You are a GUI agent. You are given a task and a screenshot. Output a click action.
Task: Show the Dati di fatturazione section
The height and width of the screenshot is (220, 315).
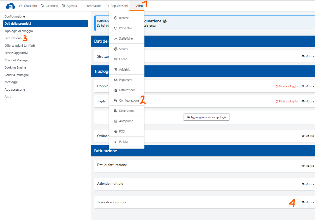308,166
